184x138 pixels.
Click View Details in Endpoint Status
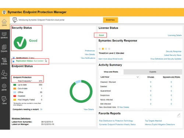coord(89,109)
